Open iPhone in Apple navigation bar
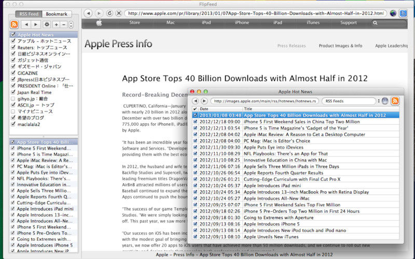 click(x=242, y=23)
